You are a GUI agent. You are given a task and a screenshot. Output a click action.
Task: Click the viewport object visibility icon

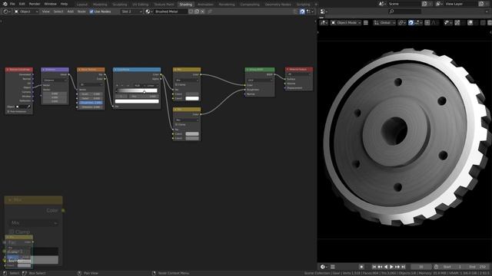(x=447, y=22)
